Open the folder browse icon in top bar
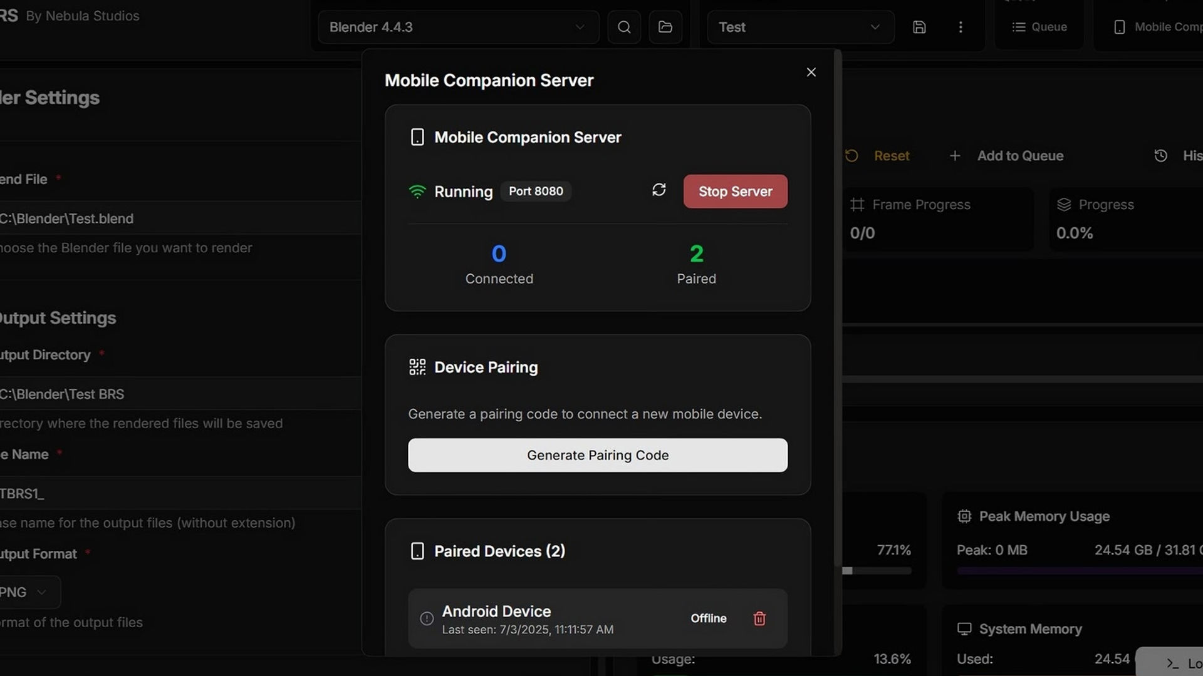The height and width of the screenshot is (676, 1203). click(x=665, y=27)
